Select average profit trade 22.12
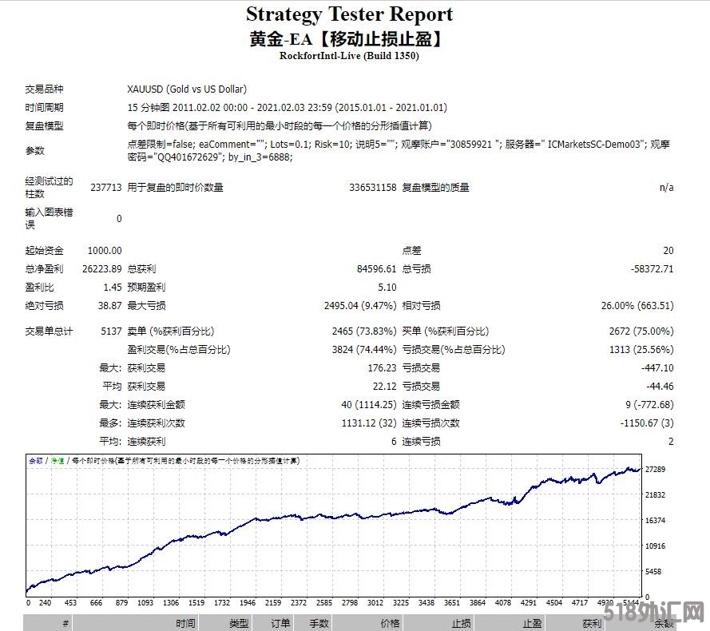 [x=384, y=387]
